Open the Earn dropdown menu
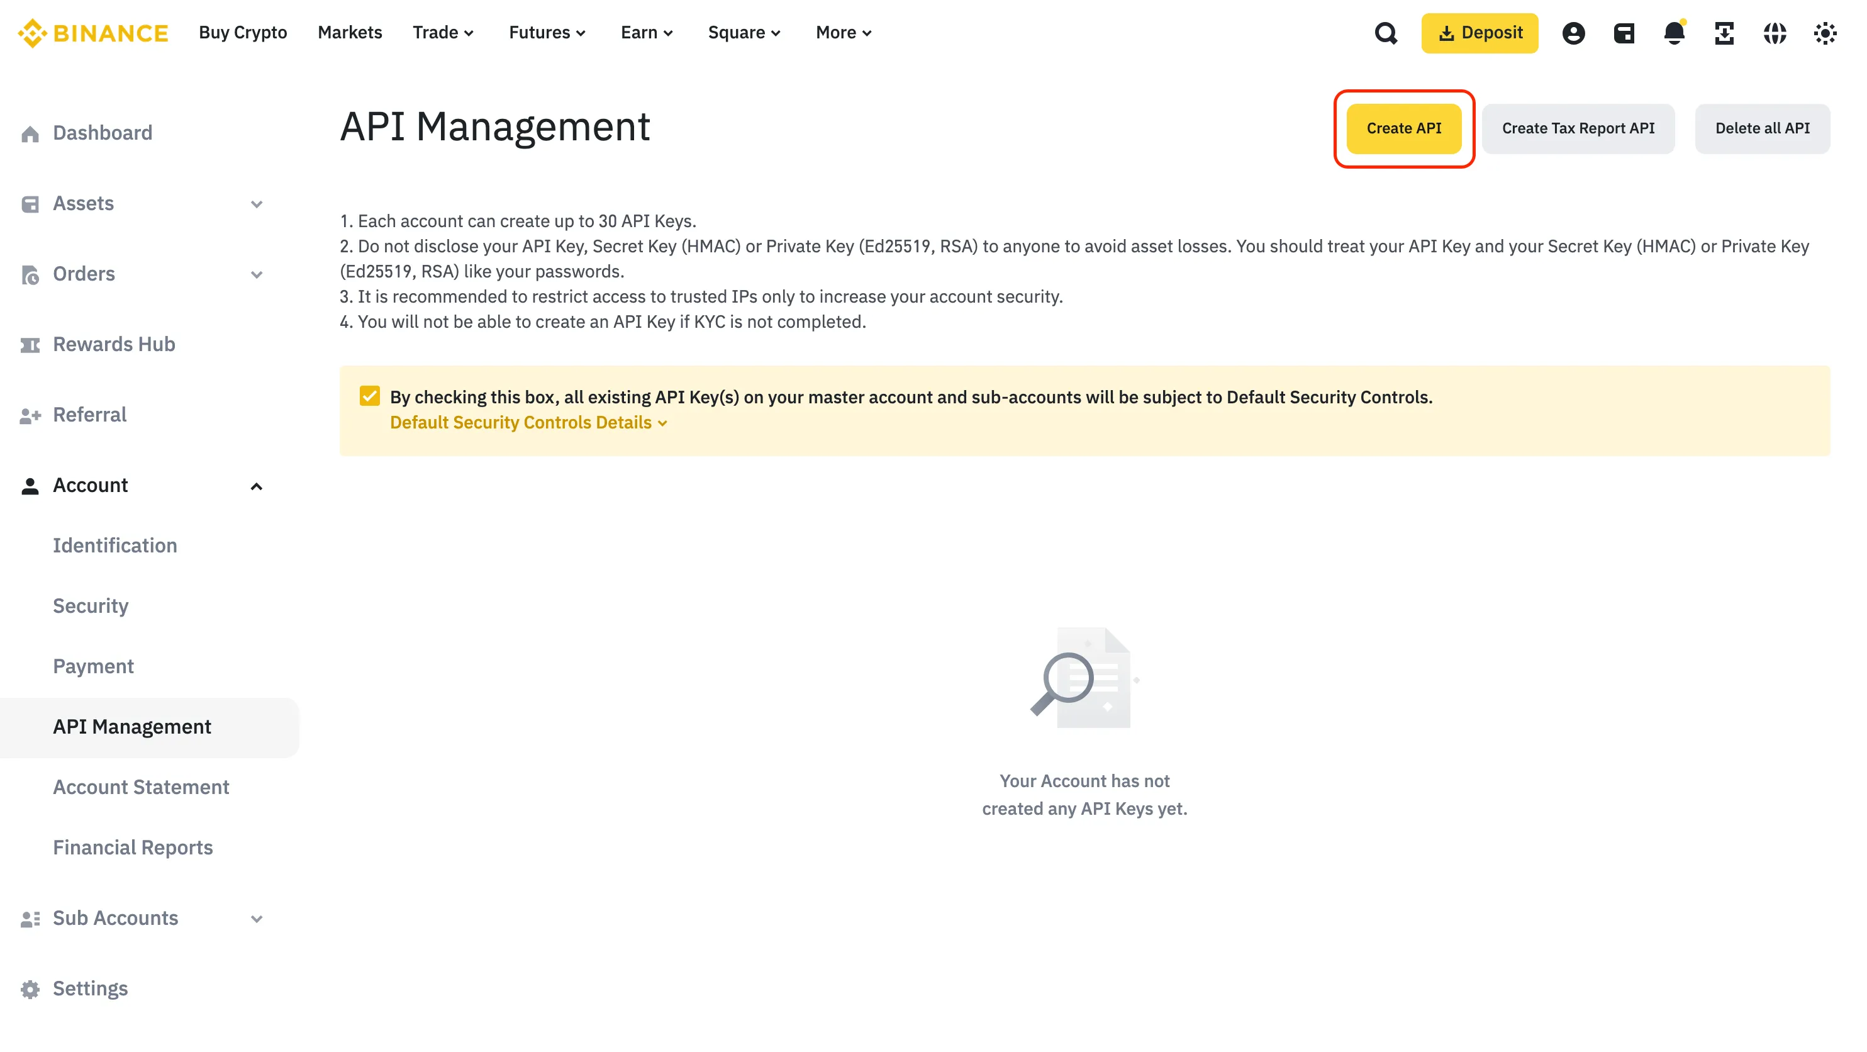Viewport: 1867px width, 1052px height. (647, 33)
